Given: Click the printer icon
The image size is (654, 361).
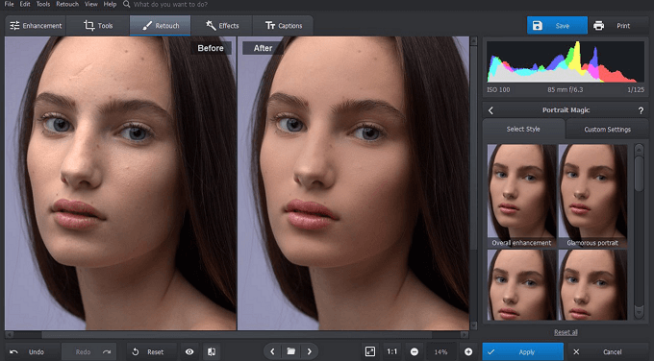Looking at the screenshot, I should [598, 25].
